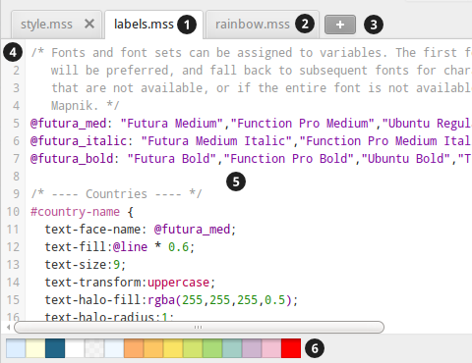Pick the bright red color swatch
This screenshot has width=472, height=363.
[291, 348]
